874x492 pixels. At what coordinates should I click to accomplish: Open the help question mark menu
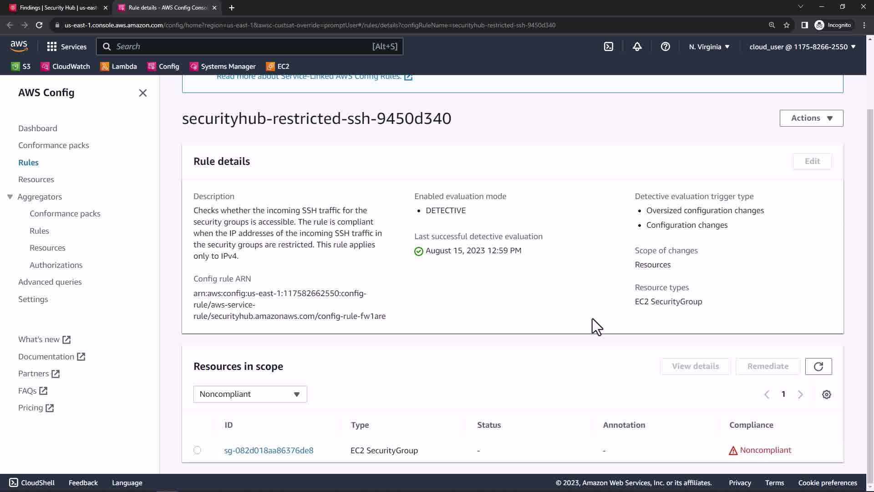665,46
